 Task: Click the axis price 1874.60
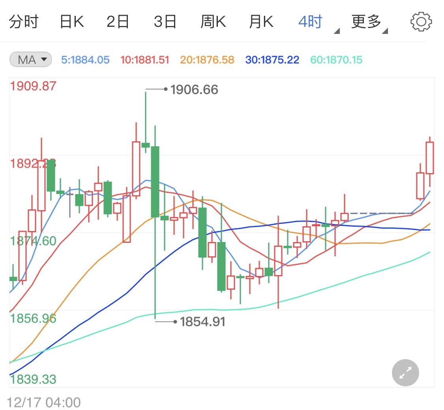33,241
